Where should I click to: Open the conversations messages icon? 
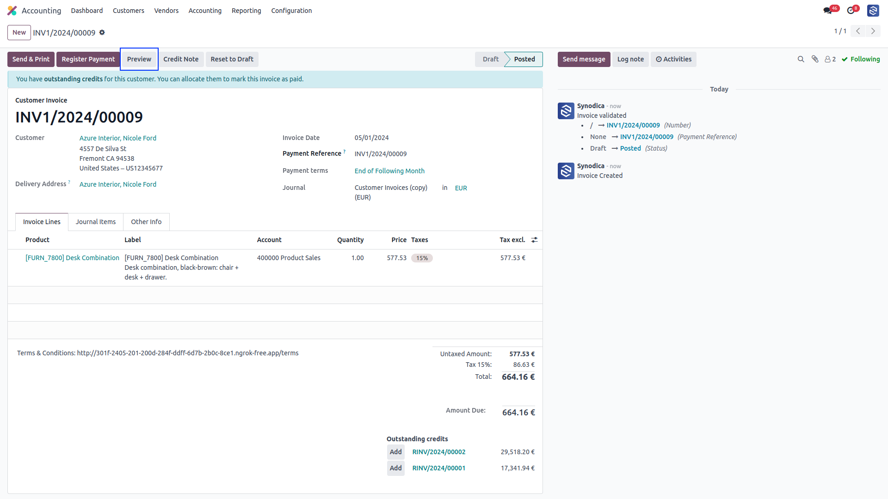pyautogui.click(x=828, y=11)
